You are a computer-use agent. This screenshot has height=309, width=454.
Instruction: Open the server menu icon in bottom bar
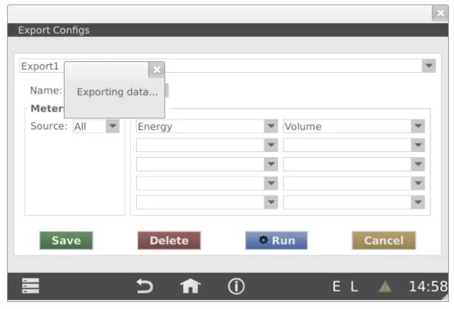tap(31, 287)
